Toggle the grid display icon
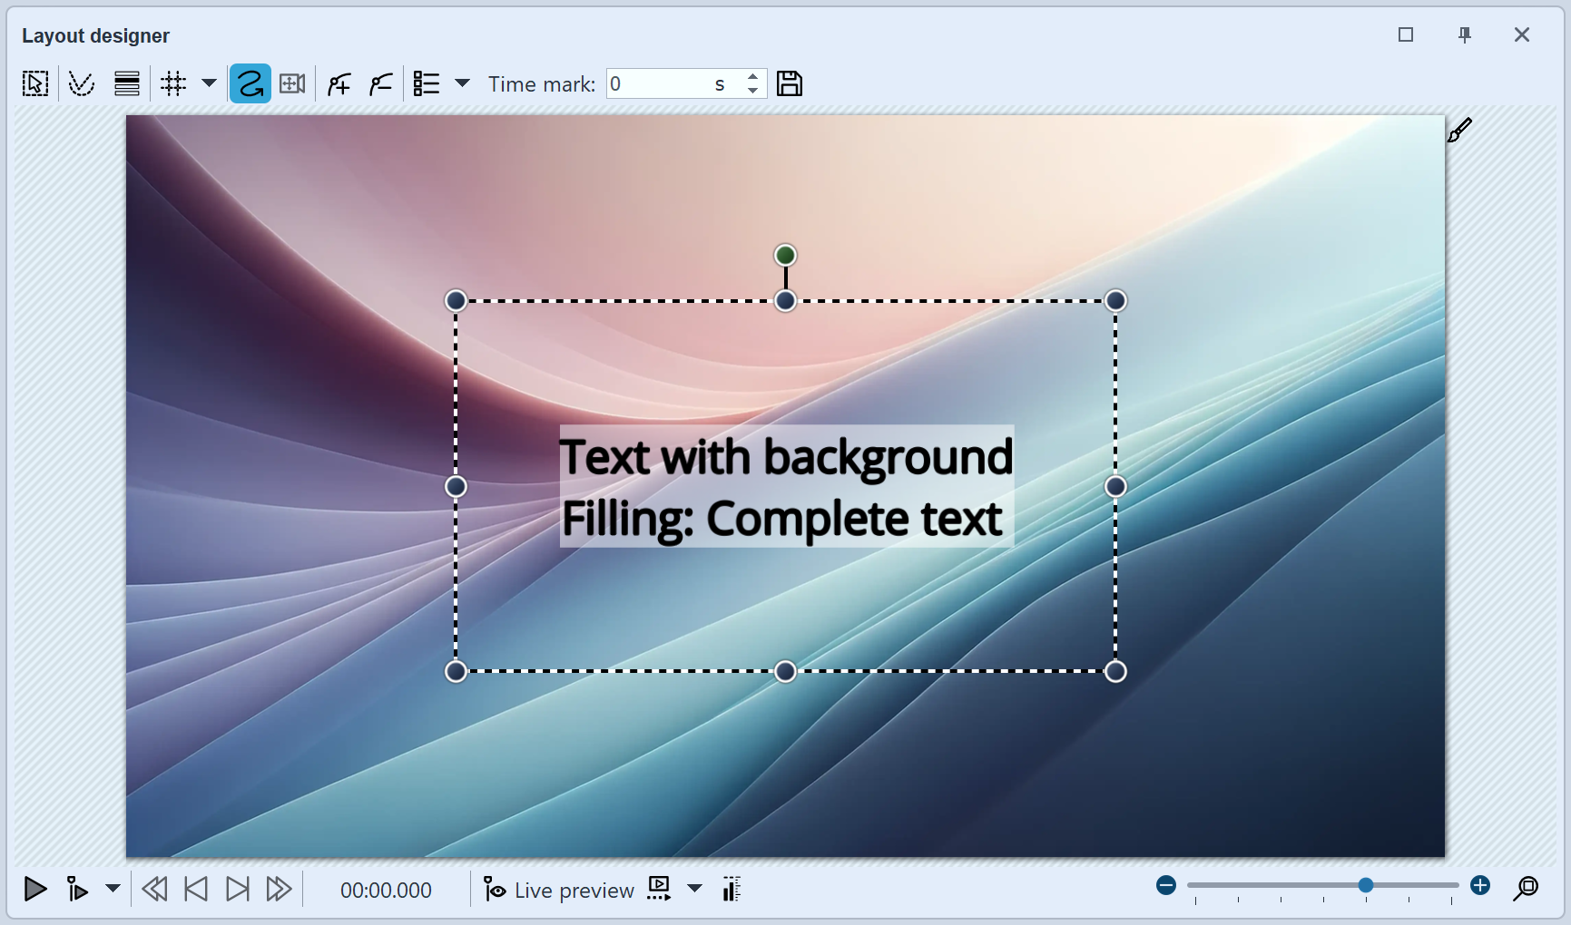This screenshot has width=1571, height=925. (172, 83)
